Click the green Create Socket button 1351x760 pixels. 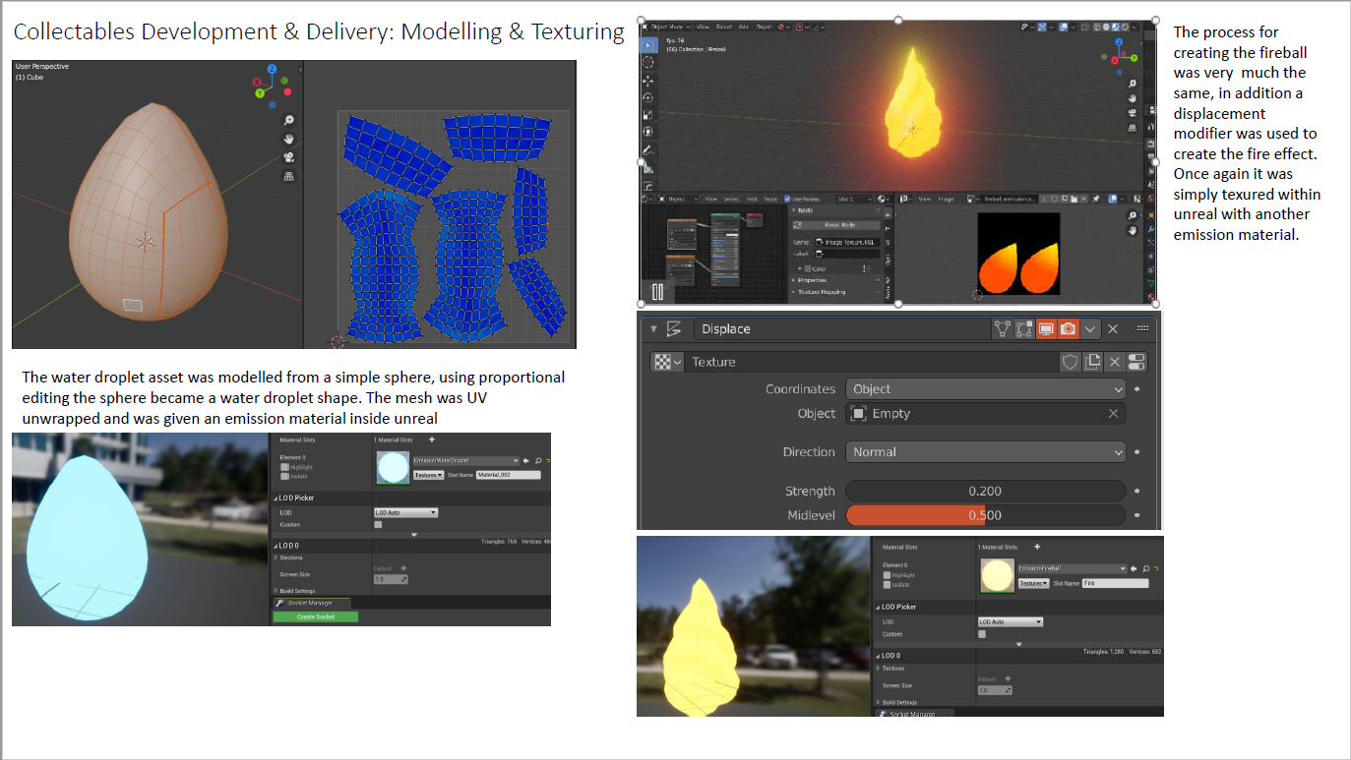(x=316, y=616)
